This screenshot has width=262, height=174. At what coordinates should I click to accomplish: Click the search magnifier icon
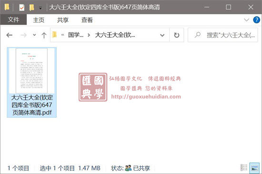(198, 35)
